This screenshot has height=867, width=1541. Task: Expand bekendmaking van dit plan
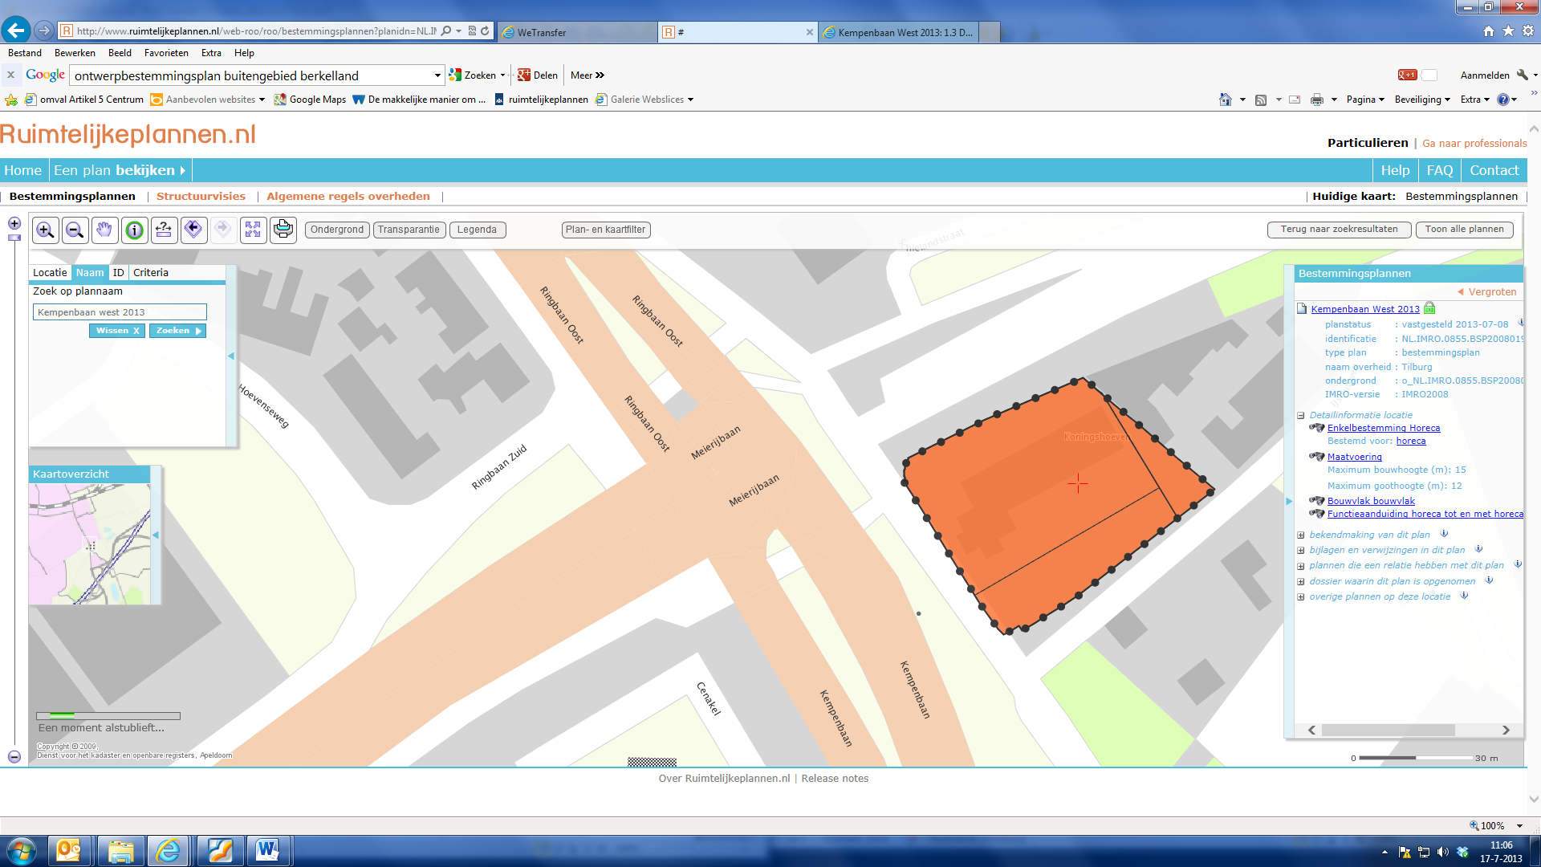(1301, 535)
